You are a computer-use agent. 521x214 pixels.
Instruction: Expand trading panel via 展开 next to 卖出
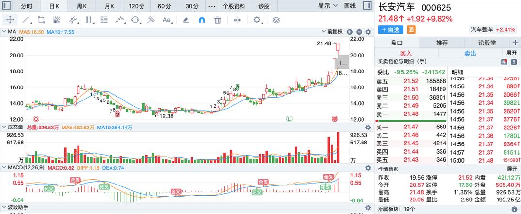point(511,53)
